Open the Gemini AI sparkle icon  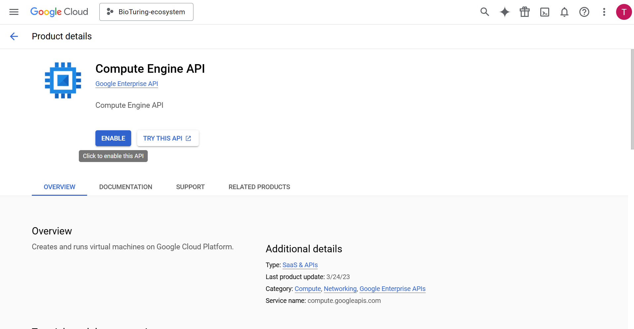(x=504, y=12)
